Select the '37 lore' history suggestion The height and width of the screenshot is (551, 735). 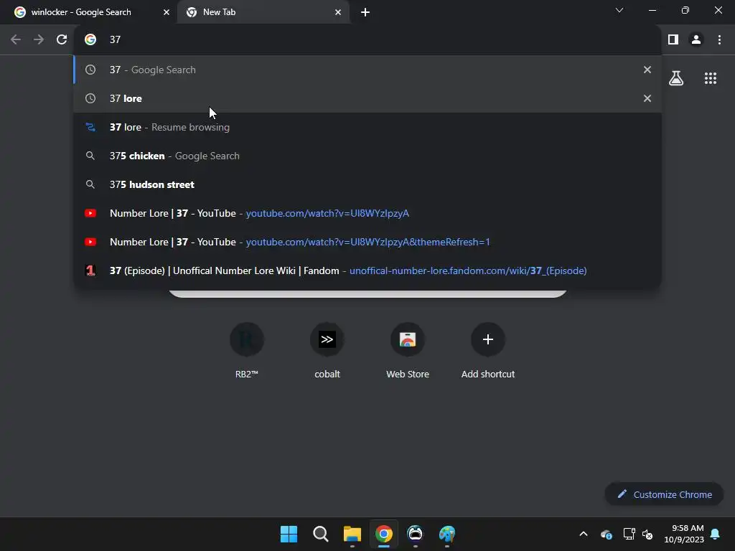pyautogui.click(x=367, y=98)
